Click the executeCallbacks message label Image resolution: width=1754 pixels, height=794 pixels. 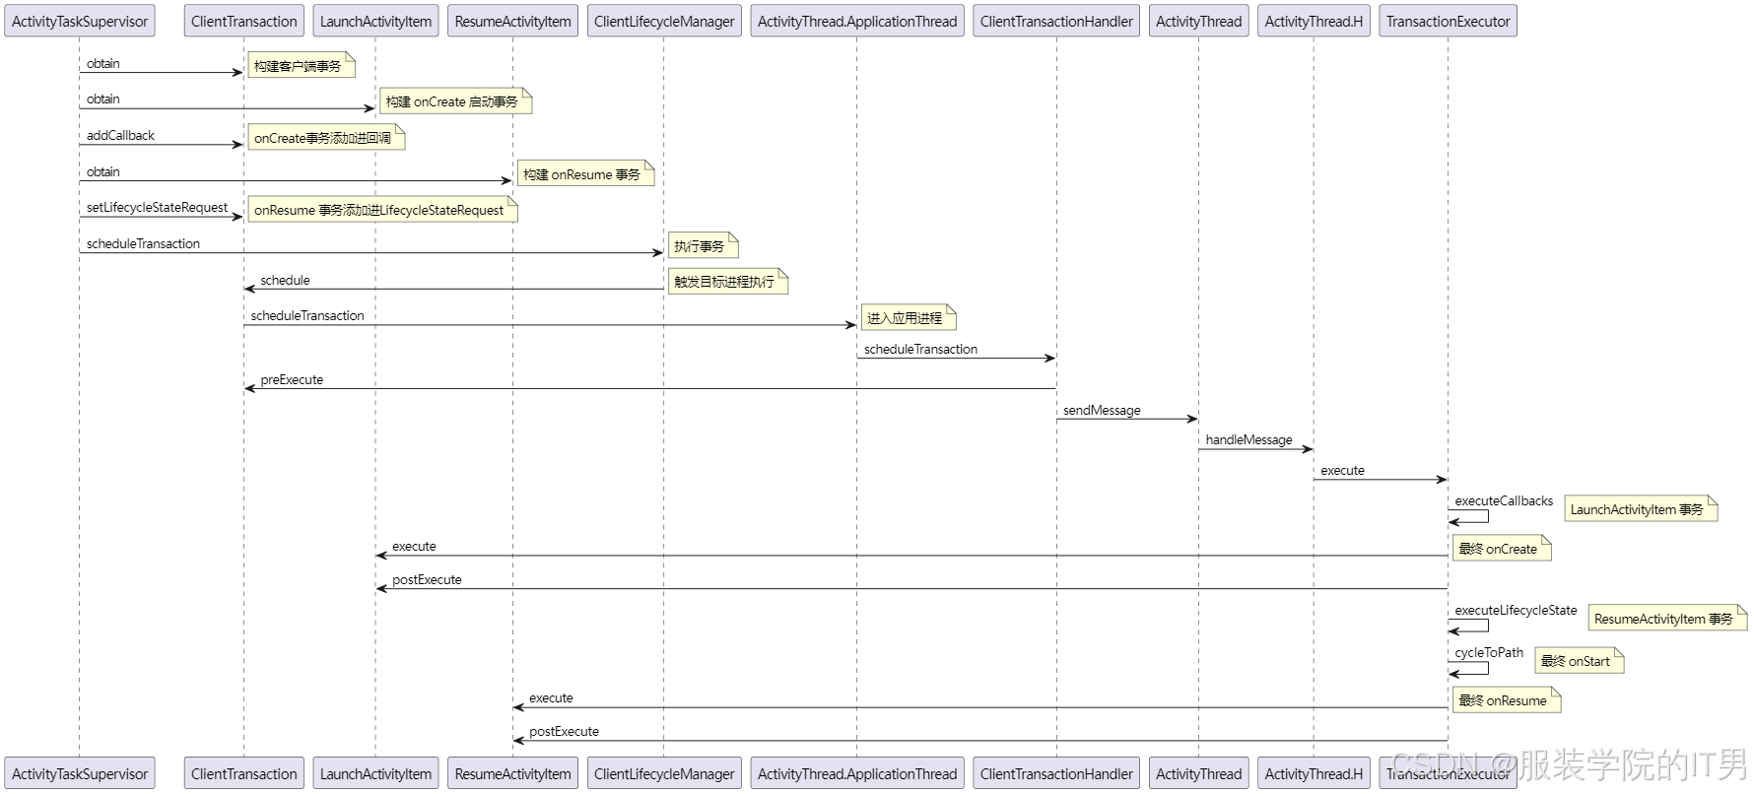(x=1504, y=501)
